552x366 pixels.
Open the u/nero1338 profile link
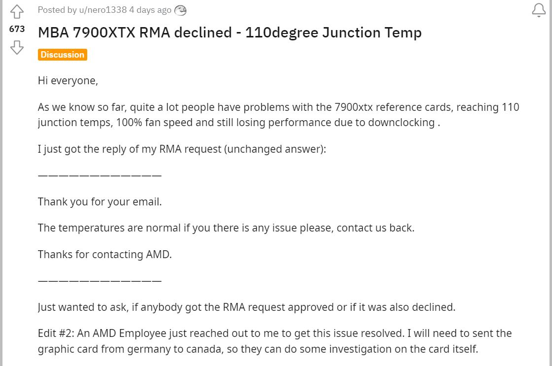click(103, 10)
